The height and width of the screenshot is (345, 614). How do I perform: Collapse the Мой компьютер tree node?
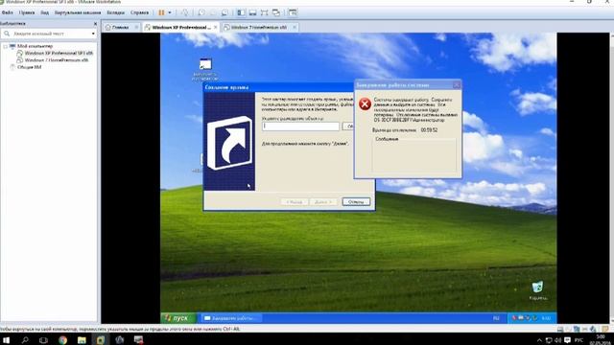pyautogui.click(x=5, y=46)
